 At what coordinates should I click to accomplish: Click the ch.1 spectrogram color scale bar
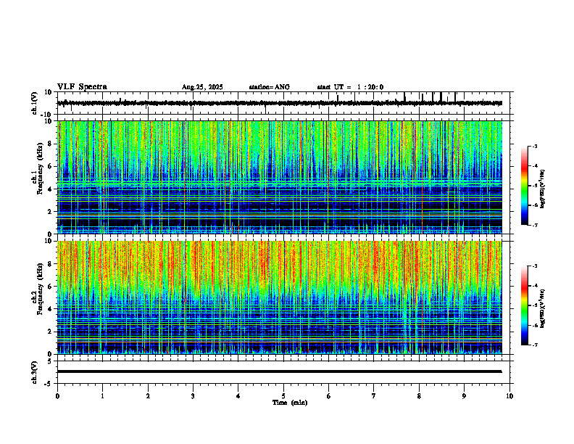524,186
